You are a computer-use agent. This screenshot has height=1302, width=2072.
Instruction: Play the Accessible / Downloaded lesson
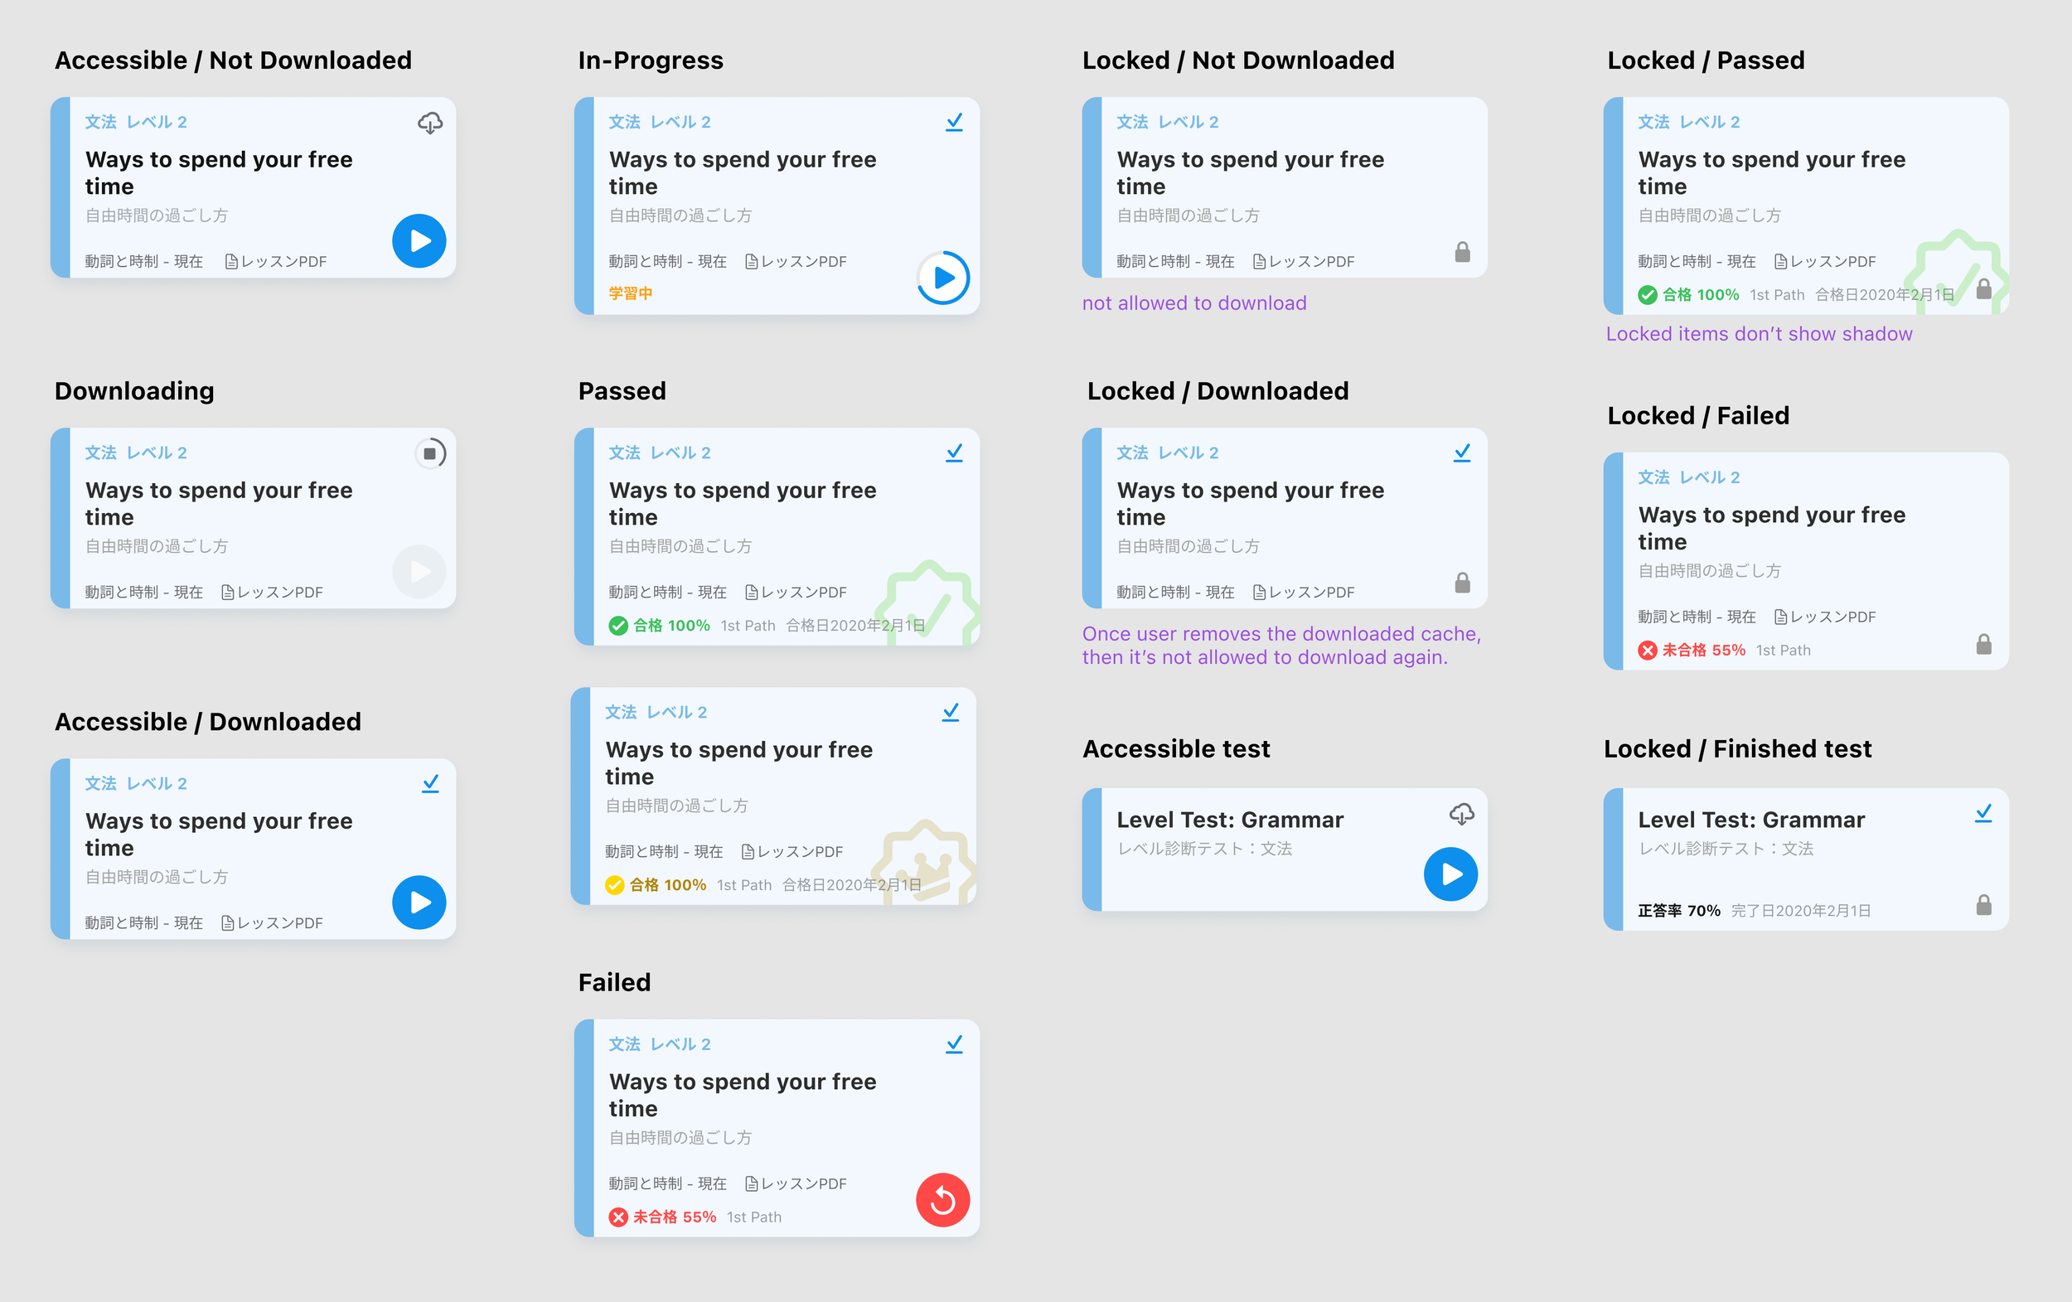[x=419, y=902]
